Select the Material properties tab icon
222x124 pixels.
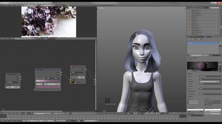pyautogui.click(x=205, y=37)
